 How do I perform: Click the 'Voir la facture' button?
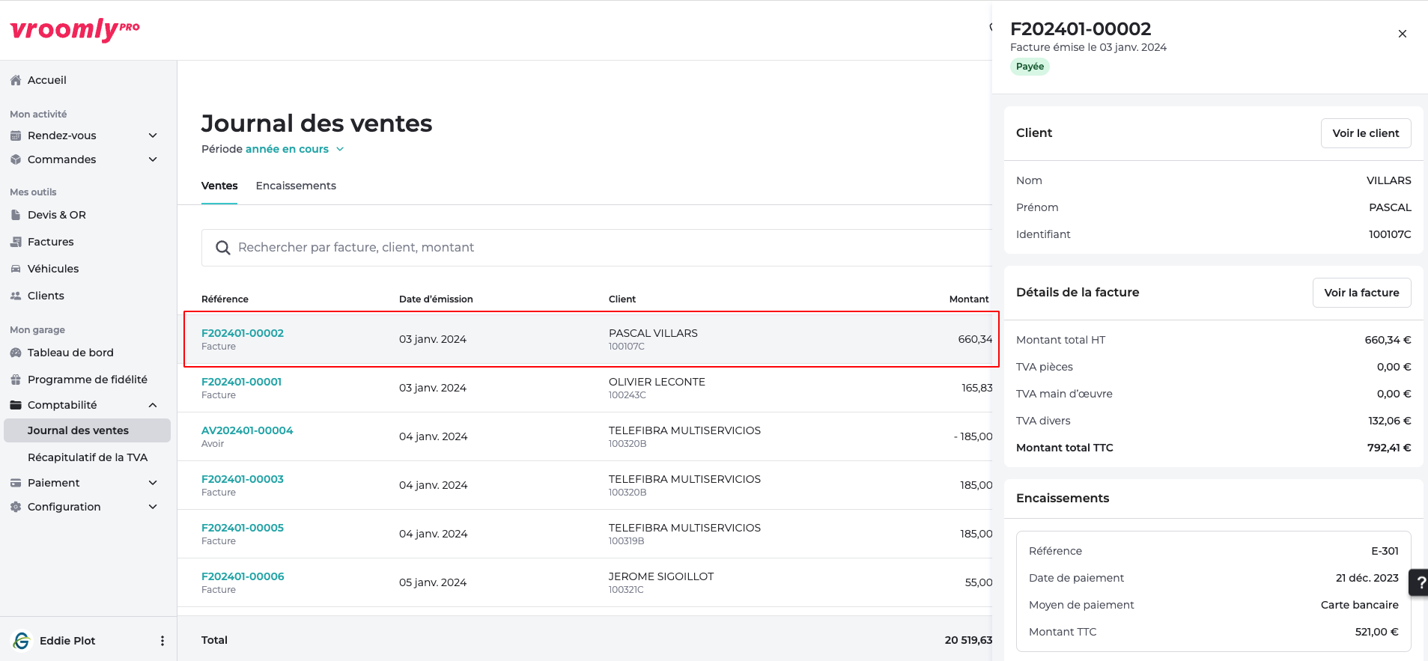(x=1361, y=293)
